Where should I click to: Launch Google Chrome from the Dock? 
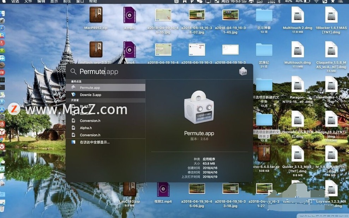pyautogui.click(x=2, y=139)
